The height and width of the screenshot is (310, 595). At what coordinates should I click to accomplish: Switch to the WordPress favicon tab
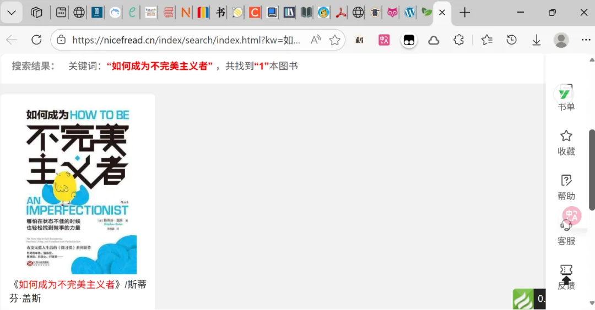point(409,13)
